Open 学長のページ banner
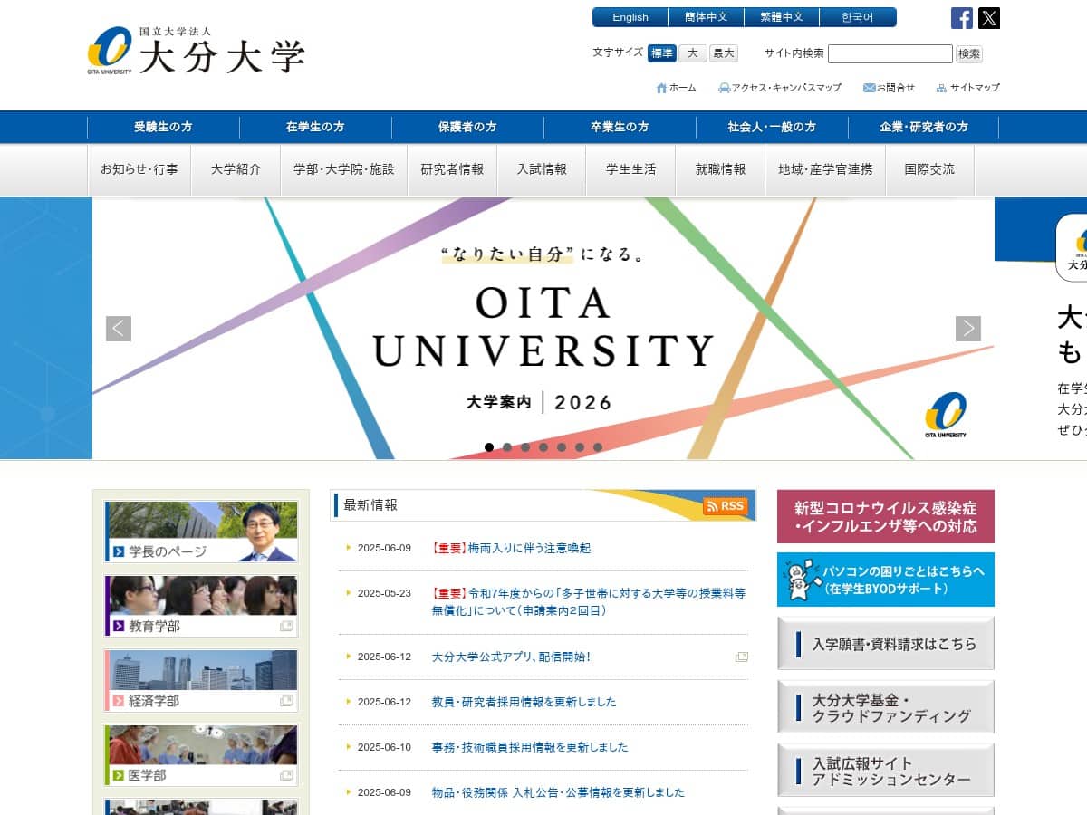The image size is (1087, 815). [201, 532]
